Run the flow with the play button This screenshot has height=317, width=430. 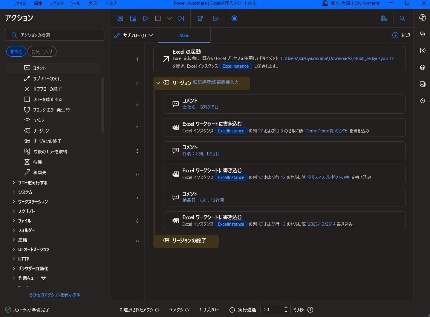(146, 18)
